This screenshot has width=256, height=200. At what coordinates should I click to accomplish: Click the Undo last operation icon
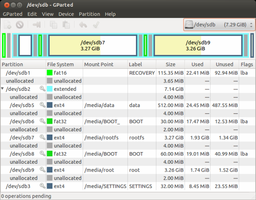[83, 25]
